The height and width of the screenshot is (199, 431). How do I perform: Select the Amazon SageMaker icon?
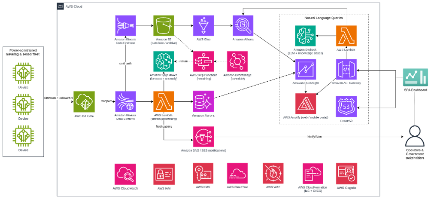tap(164, 61)
